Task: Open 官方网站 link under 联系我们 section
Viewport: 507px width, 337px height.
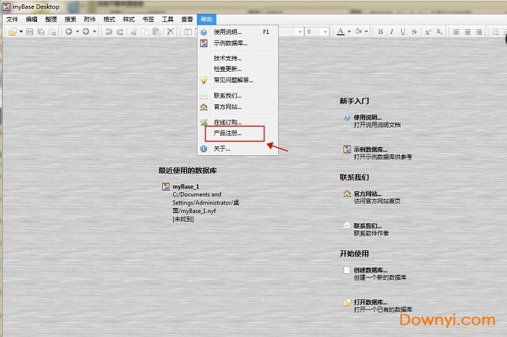Action: (368, 194)
